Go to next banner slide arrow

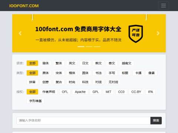pos(158,33)
